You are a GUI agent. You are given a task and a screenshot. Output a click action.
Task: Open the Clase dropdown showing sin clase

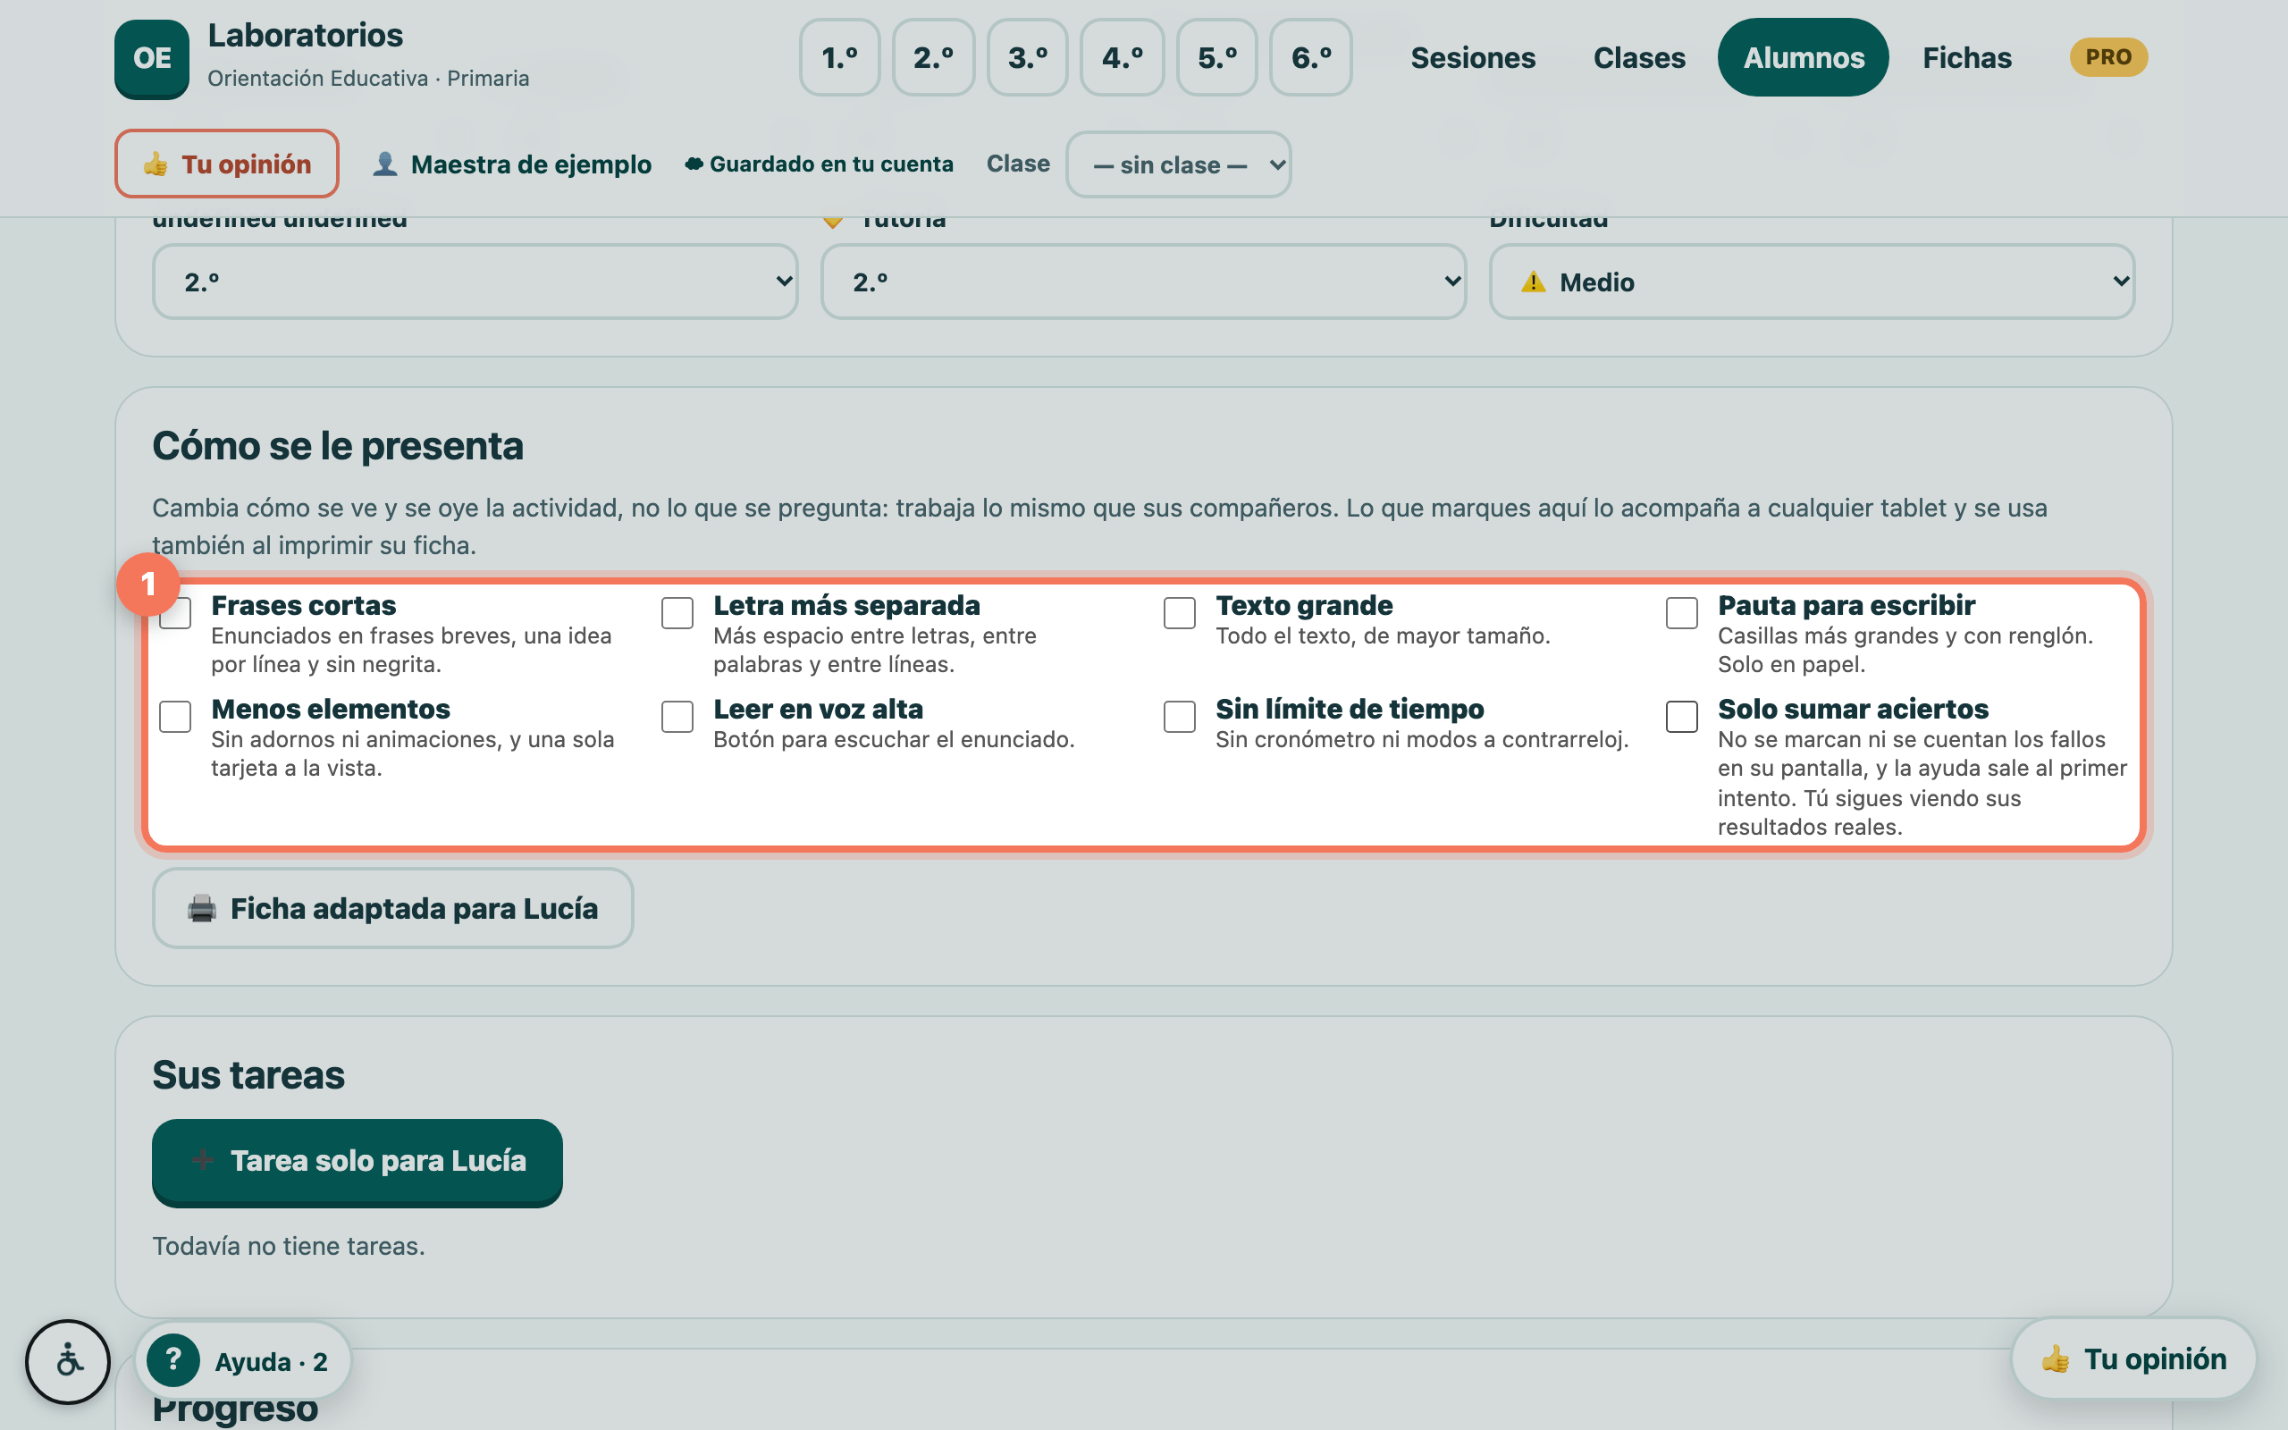click(1178, 164)
